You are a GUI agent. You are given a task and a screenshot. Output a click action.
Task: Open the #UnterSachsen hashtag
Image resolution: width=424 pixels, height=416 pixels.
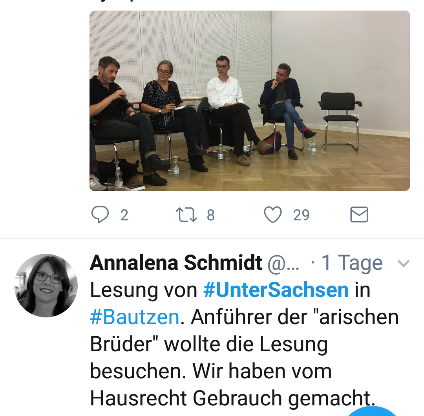pos(276,290)
